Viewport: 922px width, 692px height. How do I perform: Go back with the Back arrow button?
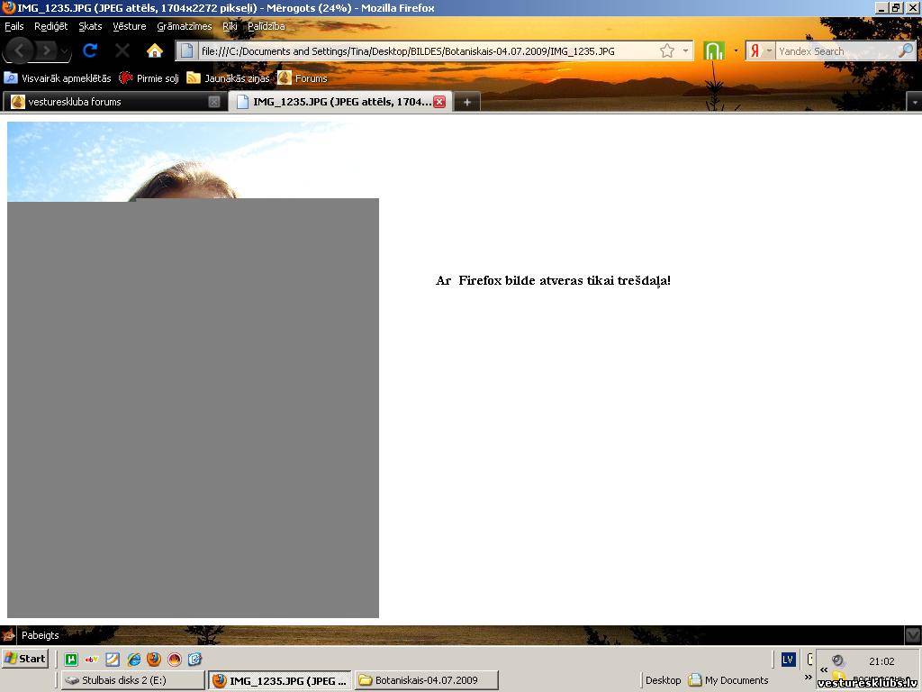tap(18, 51)
